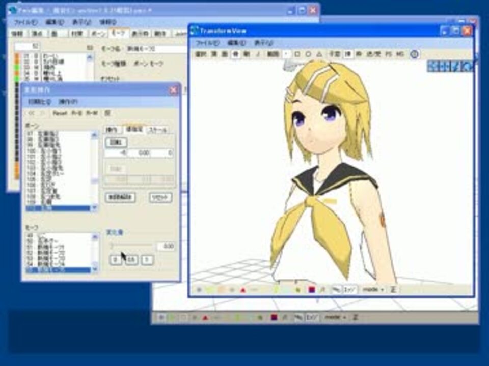Choose triangle range selection in TransformView
This screenshot has height=366, width=489.
click(319, 54)
